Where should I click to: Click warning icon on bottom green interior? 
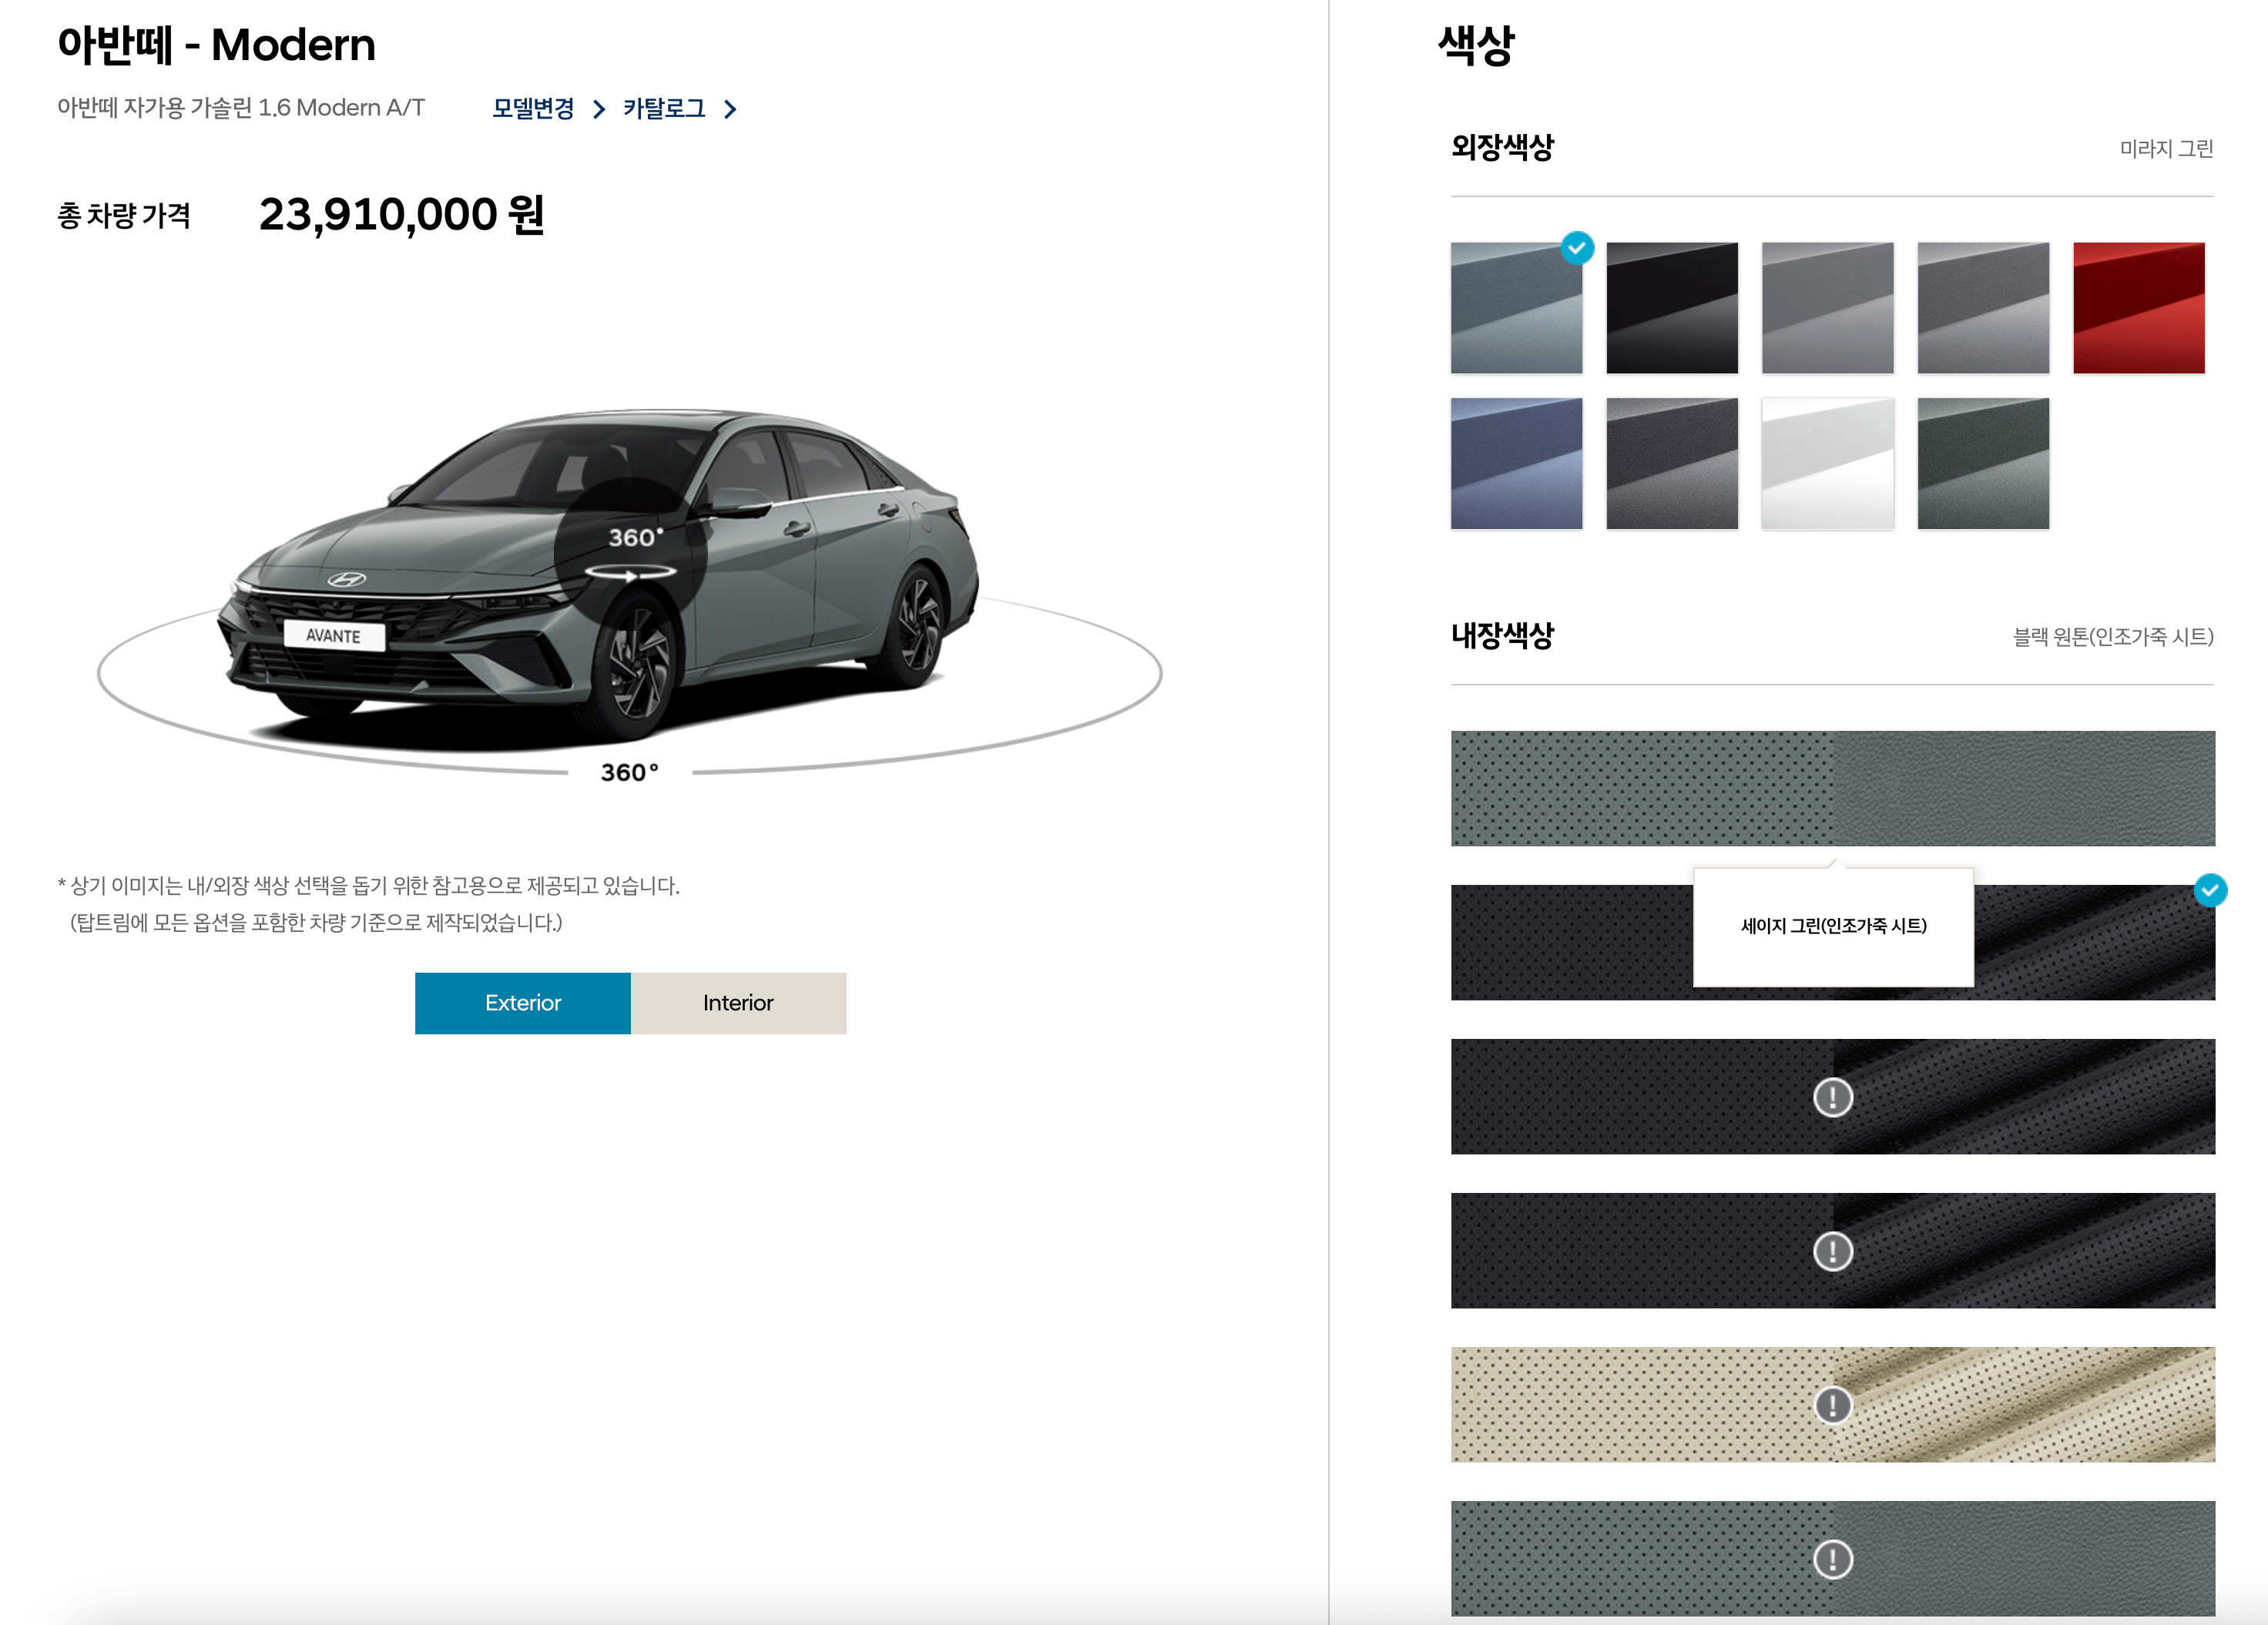pos(1832,1559)
